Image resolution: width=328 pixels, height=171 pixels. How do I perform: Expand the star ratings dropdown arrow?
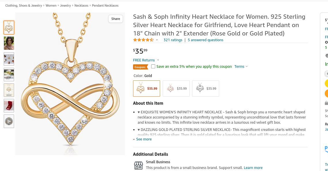click(x=157, y=40)
